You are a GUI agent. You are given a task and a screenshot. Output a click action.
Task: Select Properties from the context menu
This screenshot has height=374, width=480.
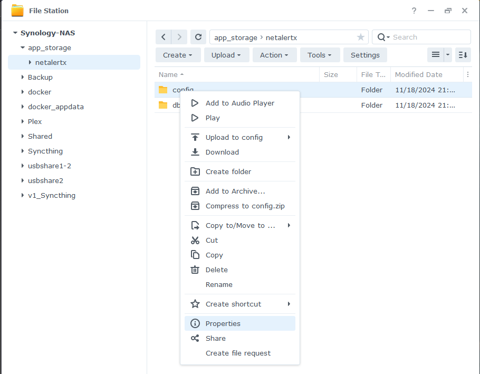point(223,323)
